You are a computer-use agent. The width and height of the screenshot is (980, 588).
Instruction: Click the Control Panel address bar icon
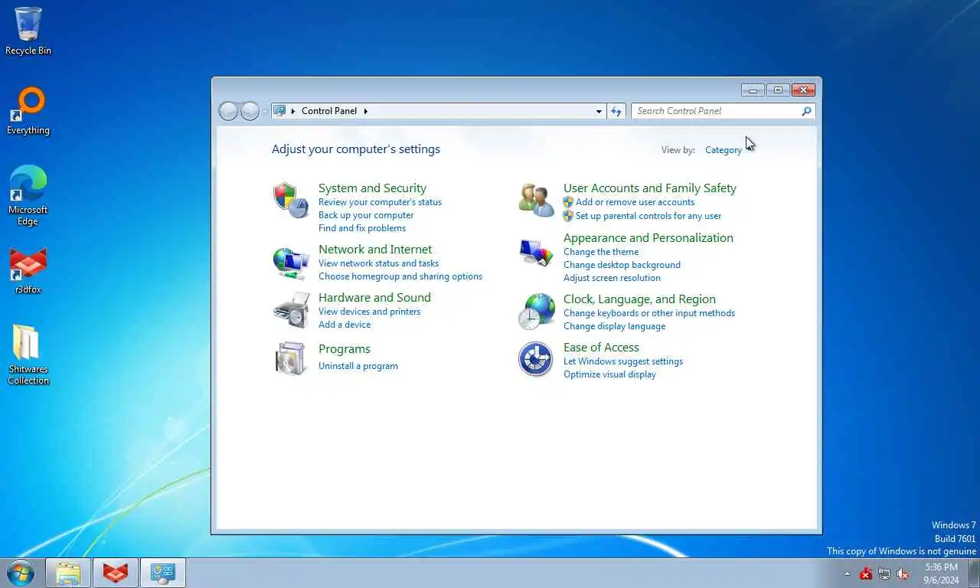tap(279, 110)
